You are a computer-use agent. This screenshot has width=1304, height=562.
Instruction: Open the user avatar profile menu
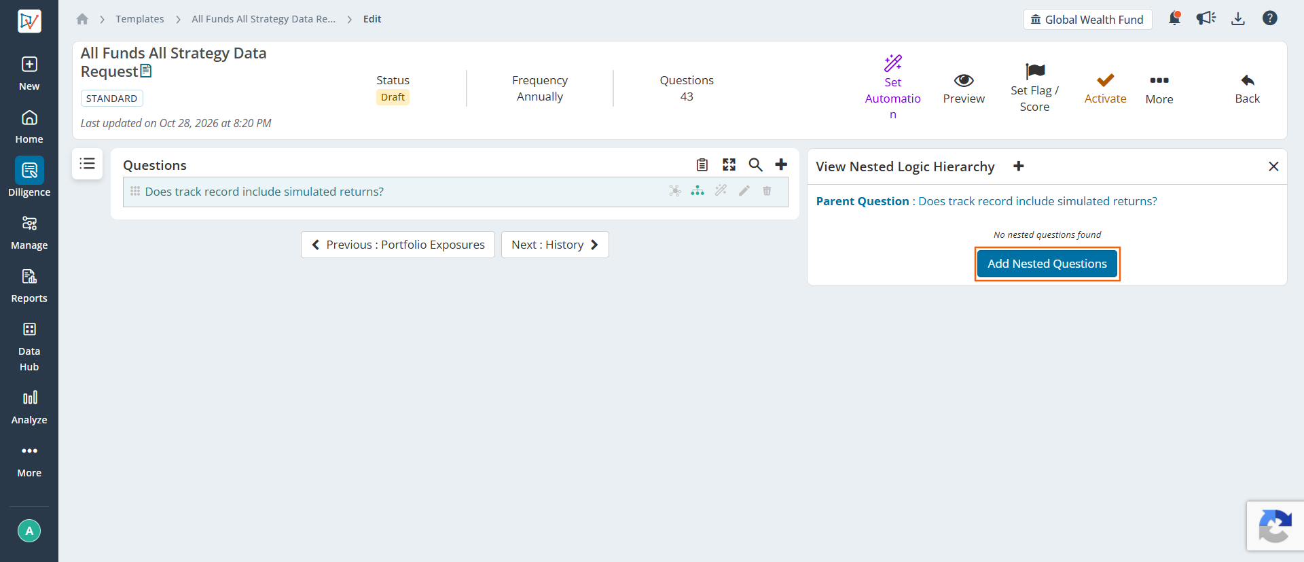click(x=29, y=531)
